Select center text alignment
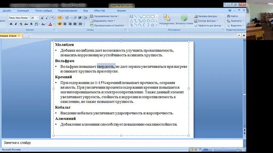Image resolution: width=273 pixels, height=153 pixels. click(x=65, y=24)
